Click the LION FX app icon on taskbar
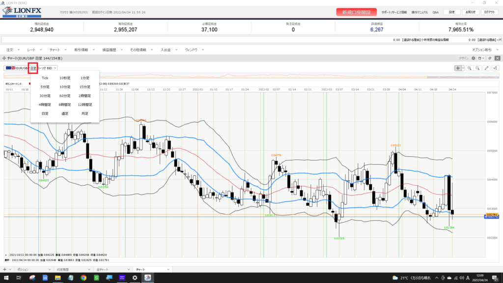The height and width of the screenshot is (283, 503). (147, 278)
